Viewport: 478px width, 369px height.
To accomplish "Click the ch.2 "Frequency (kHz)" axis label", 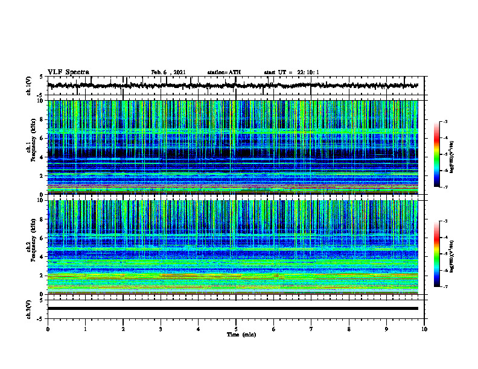I will (x=34, y=240).
